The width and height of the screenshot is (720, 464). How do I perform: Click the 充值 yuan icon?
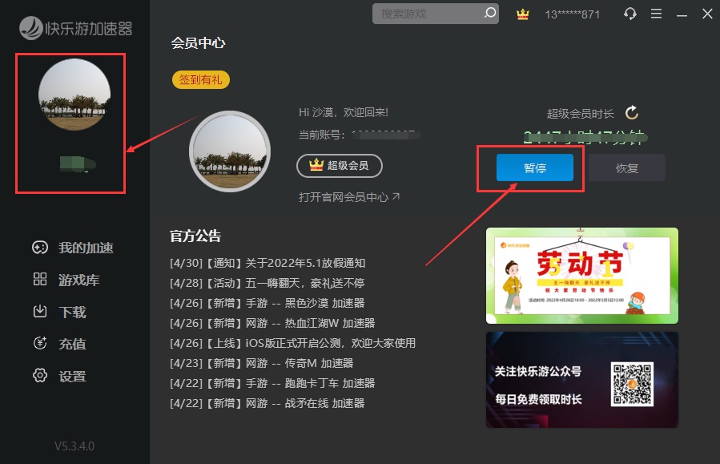point(40,343)
